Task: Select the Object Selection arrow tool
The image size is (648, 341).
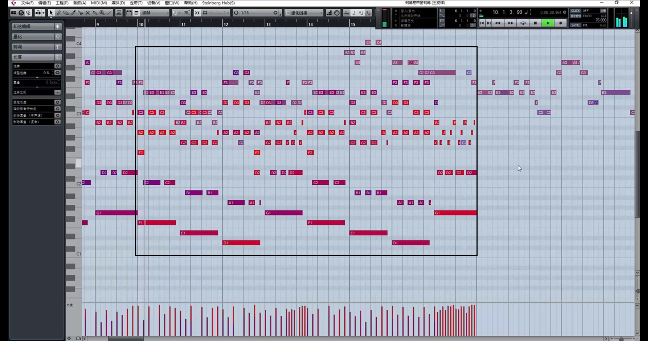Action: point(51,13)
